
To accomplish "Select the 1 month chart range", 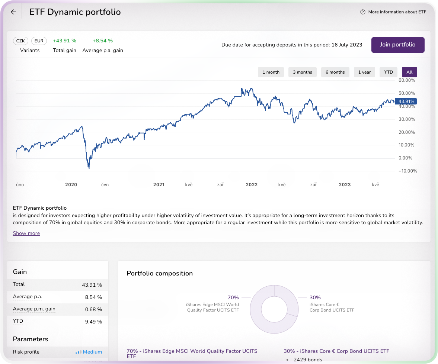I will 271,72.
